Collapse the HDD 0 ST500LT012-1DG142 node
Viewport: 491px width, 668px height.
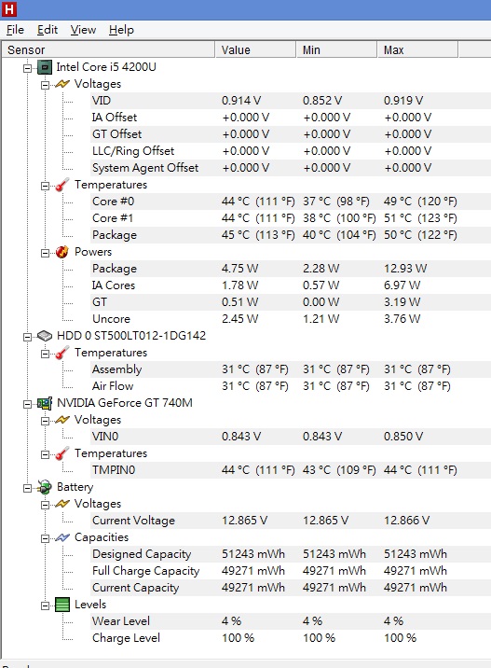(27, 337)
